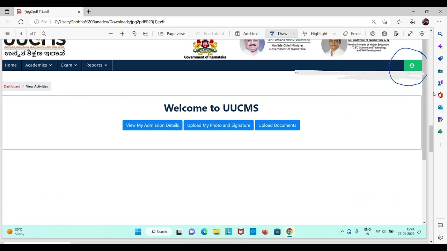Viewport: 447px width, 251px height.
Task: Click the green user profile button
Action: [x=412, y=66]
